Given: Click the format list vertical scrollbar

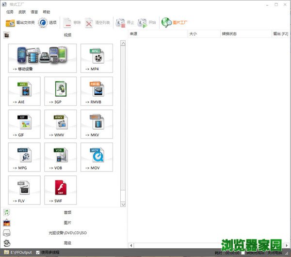Looking at the screenshot, I should click(x=123, y=121).
